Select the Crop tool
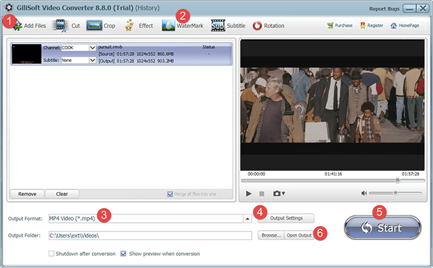 pyautogui.click(x=94, y=26)
